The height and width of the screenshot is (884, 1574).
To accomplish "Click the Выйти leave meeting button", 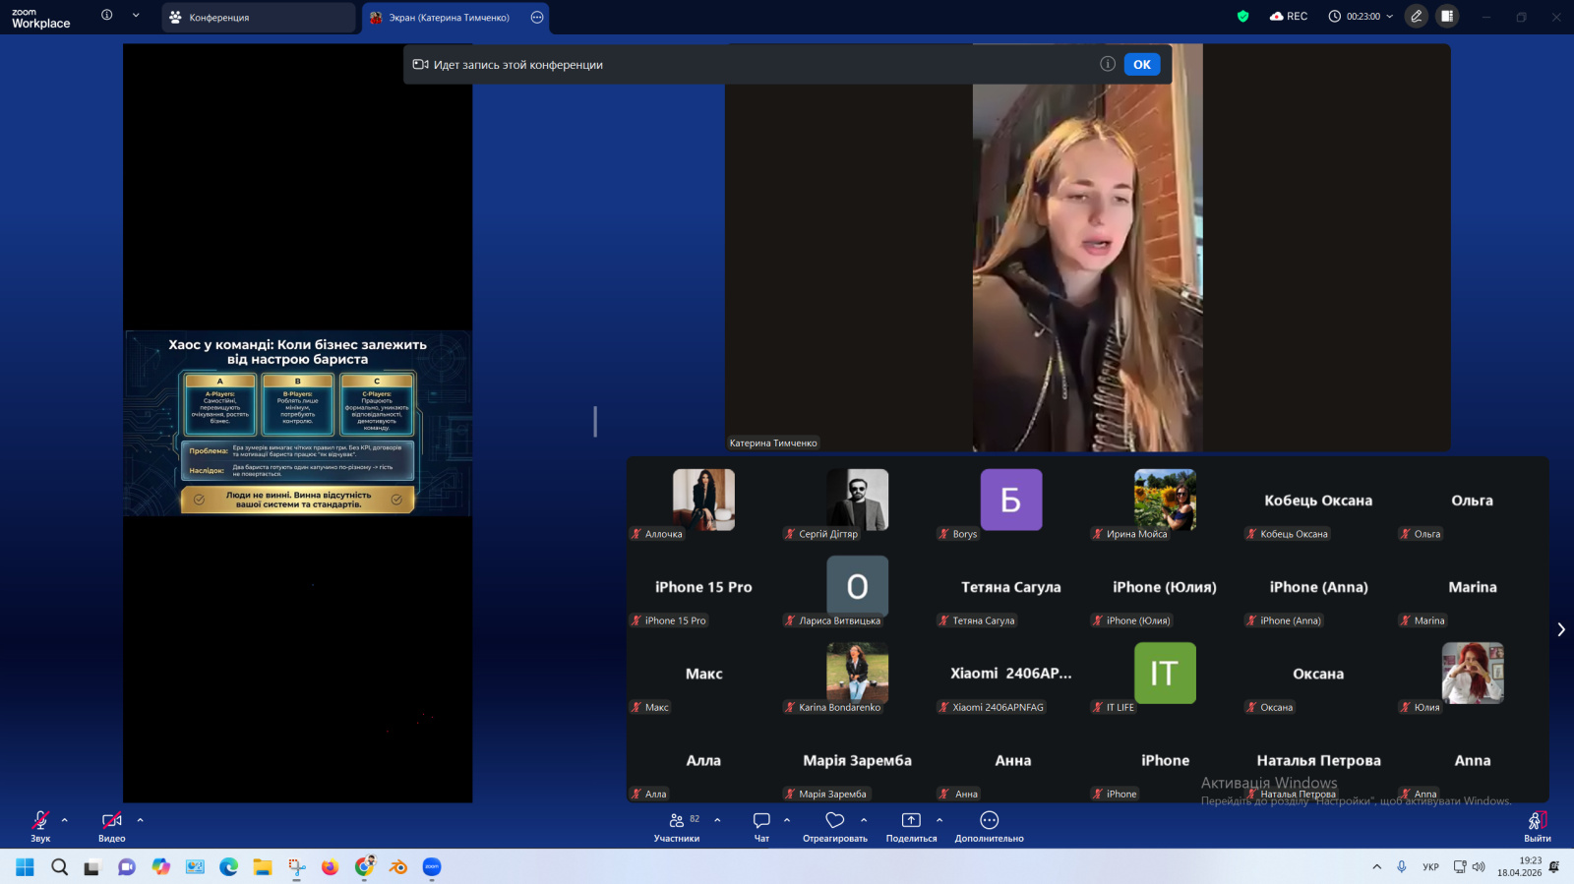I will pyautogui.click(x=1537, y=824).
